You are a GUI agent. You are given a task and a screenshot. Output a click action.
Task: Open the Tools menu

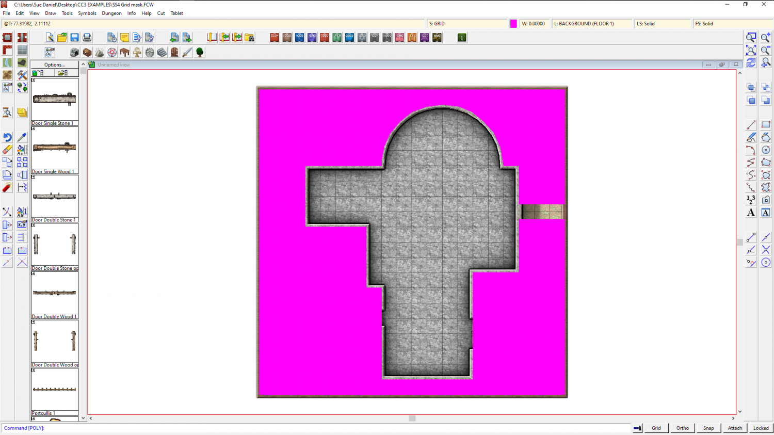pos(67,13)
